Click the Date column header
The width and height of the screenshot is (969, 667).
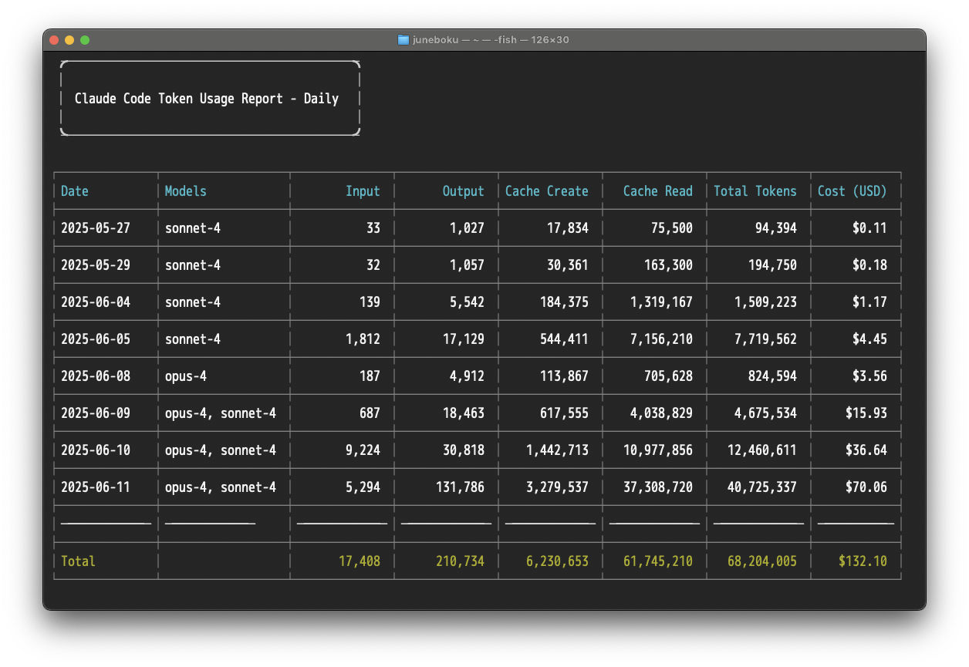coord(75,191)
